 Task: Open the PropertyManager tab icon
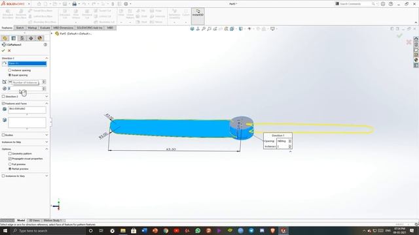(x=14, y=39)
